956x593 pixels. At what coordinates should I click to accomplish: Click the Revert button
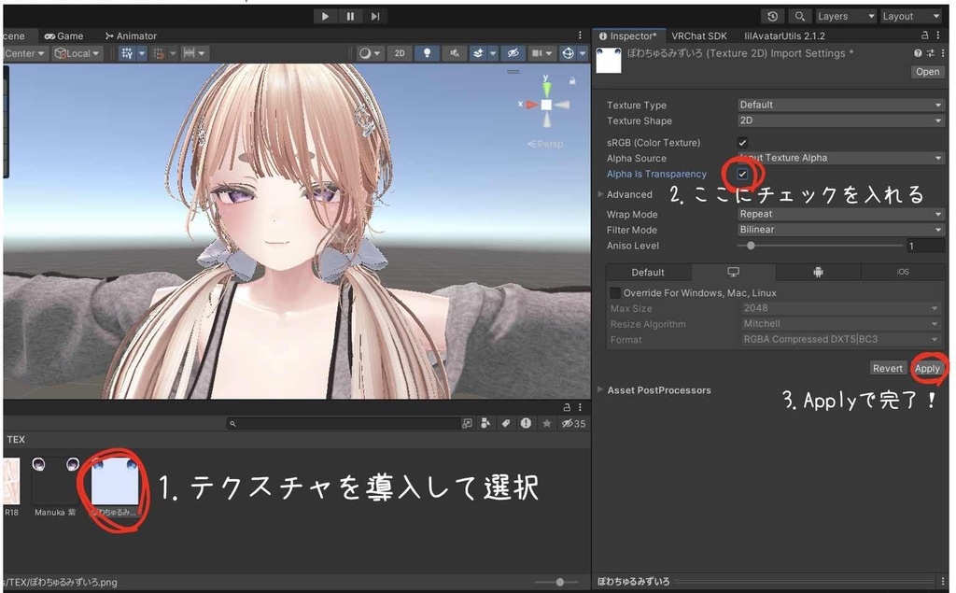click(887, 369)
